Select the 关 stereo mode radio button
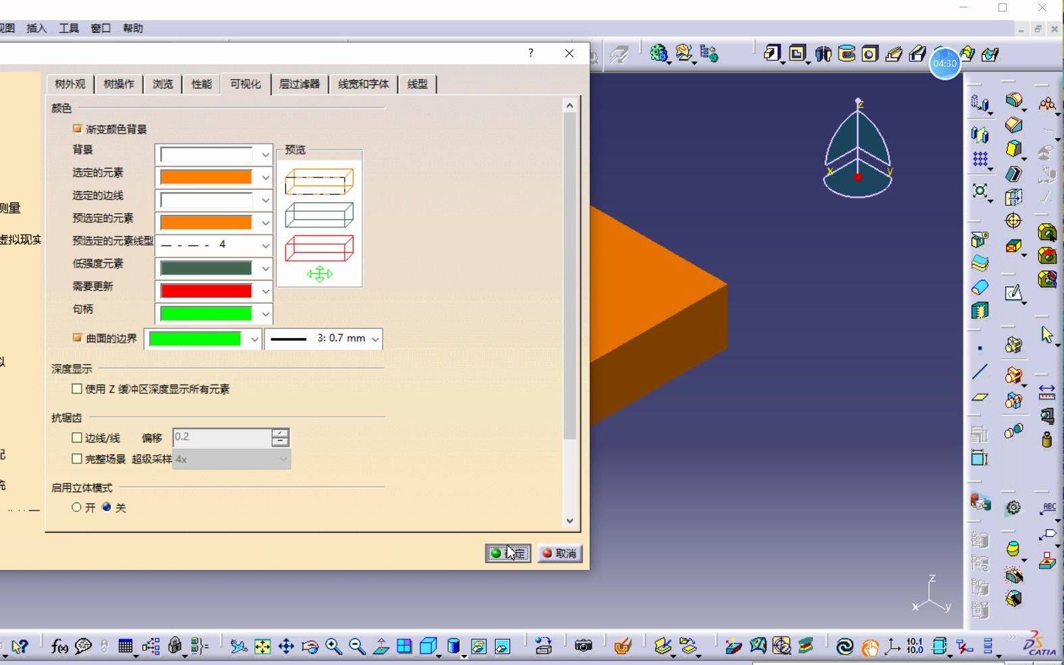Viewport: 1064px width, 665px height. coord(107,507)
